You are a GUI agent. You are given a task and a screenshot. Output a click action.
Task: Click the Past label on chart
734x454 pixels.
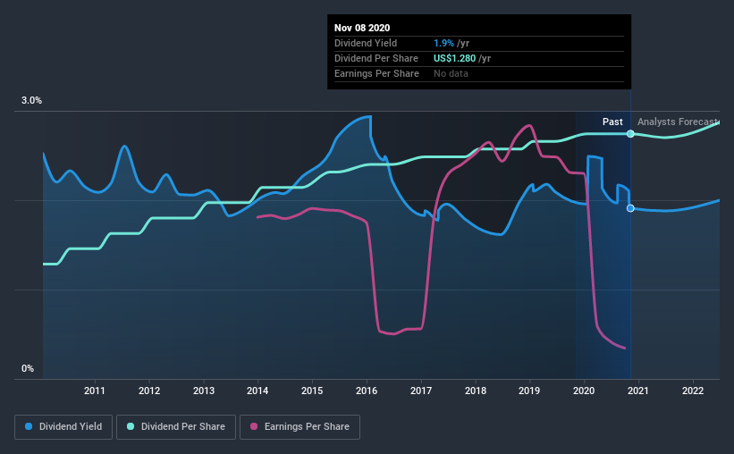pyautogui.click(x=612, y=122)
